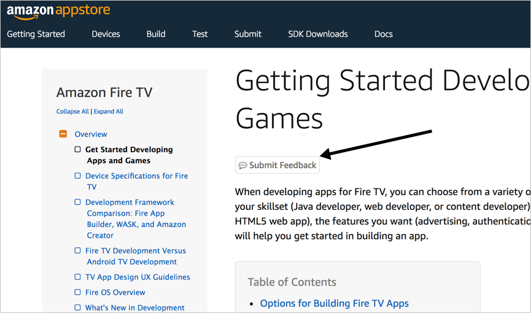Open the Getting Started nav menu
The height and width of the screenshot is (313, 531).
36,34
